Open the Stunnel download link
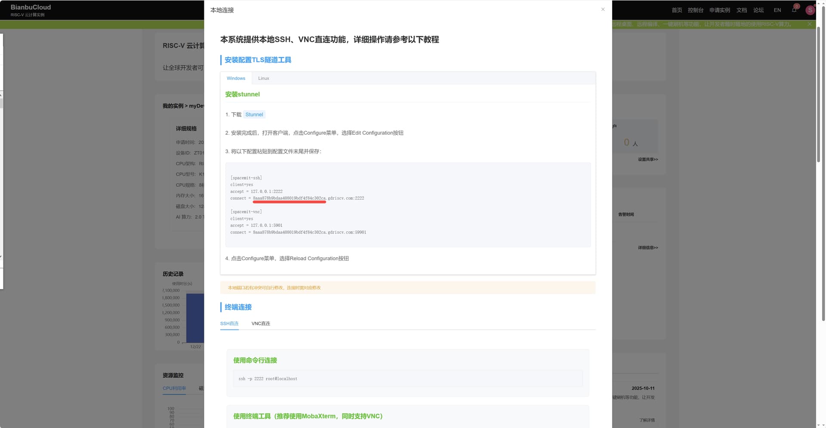Image resolution: width=826 pixels, height=428 pixels. pyautogui.click(x=254, y=114)
